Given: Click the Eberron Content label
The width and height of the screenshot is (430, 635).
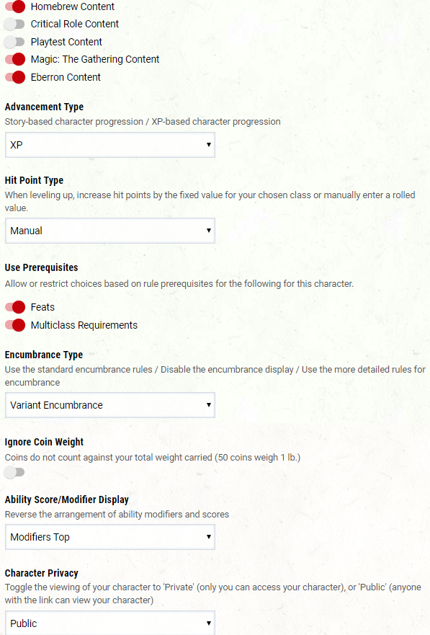Looking at the screenshot, I should pyautogui.click(x=66, y=77).
